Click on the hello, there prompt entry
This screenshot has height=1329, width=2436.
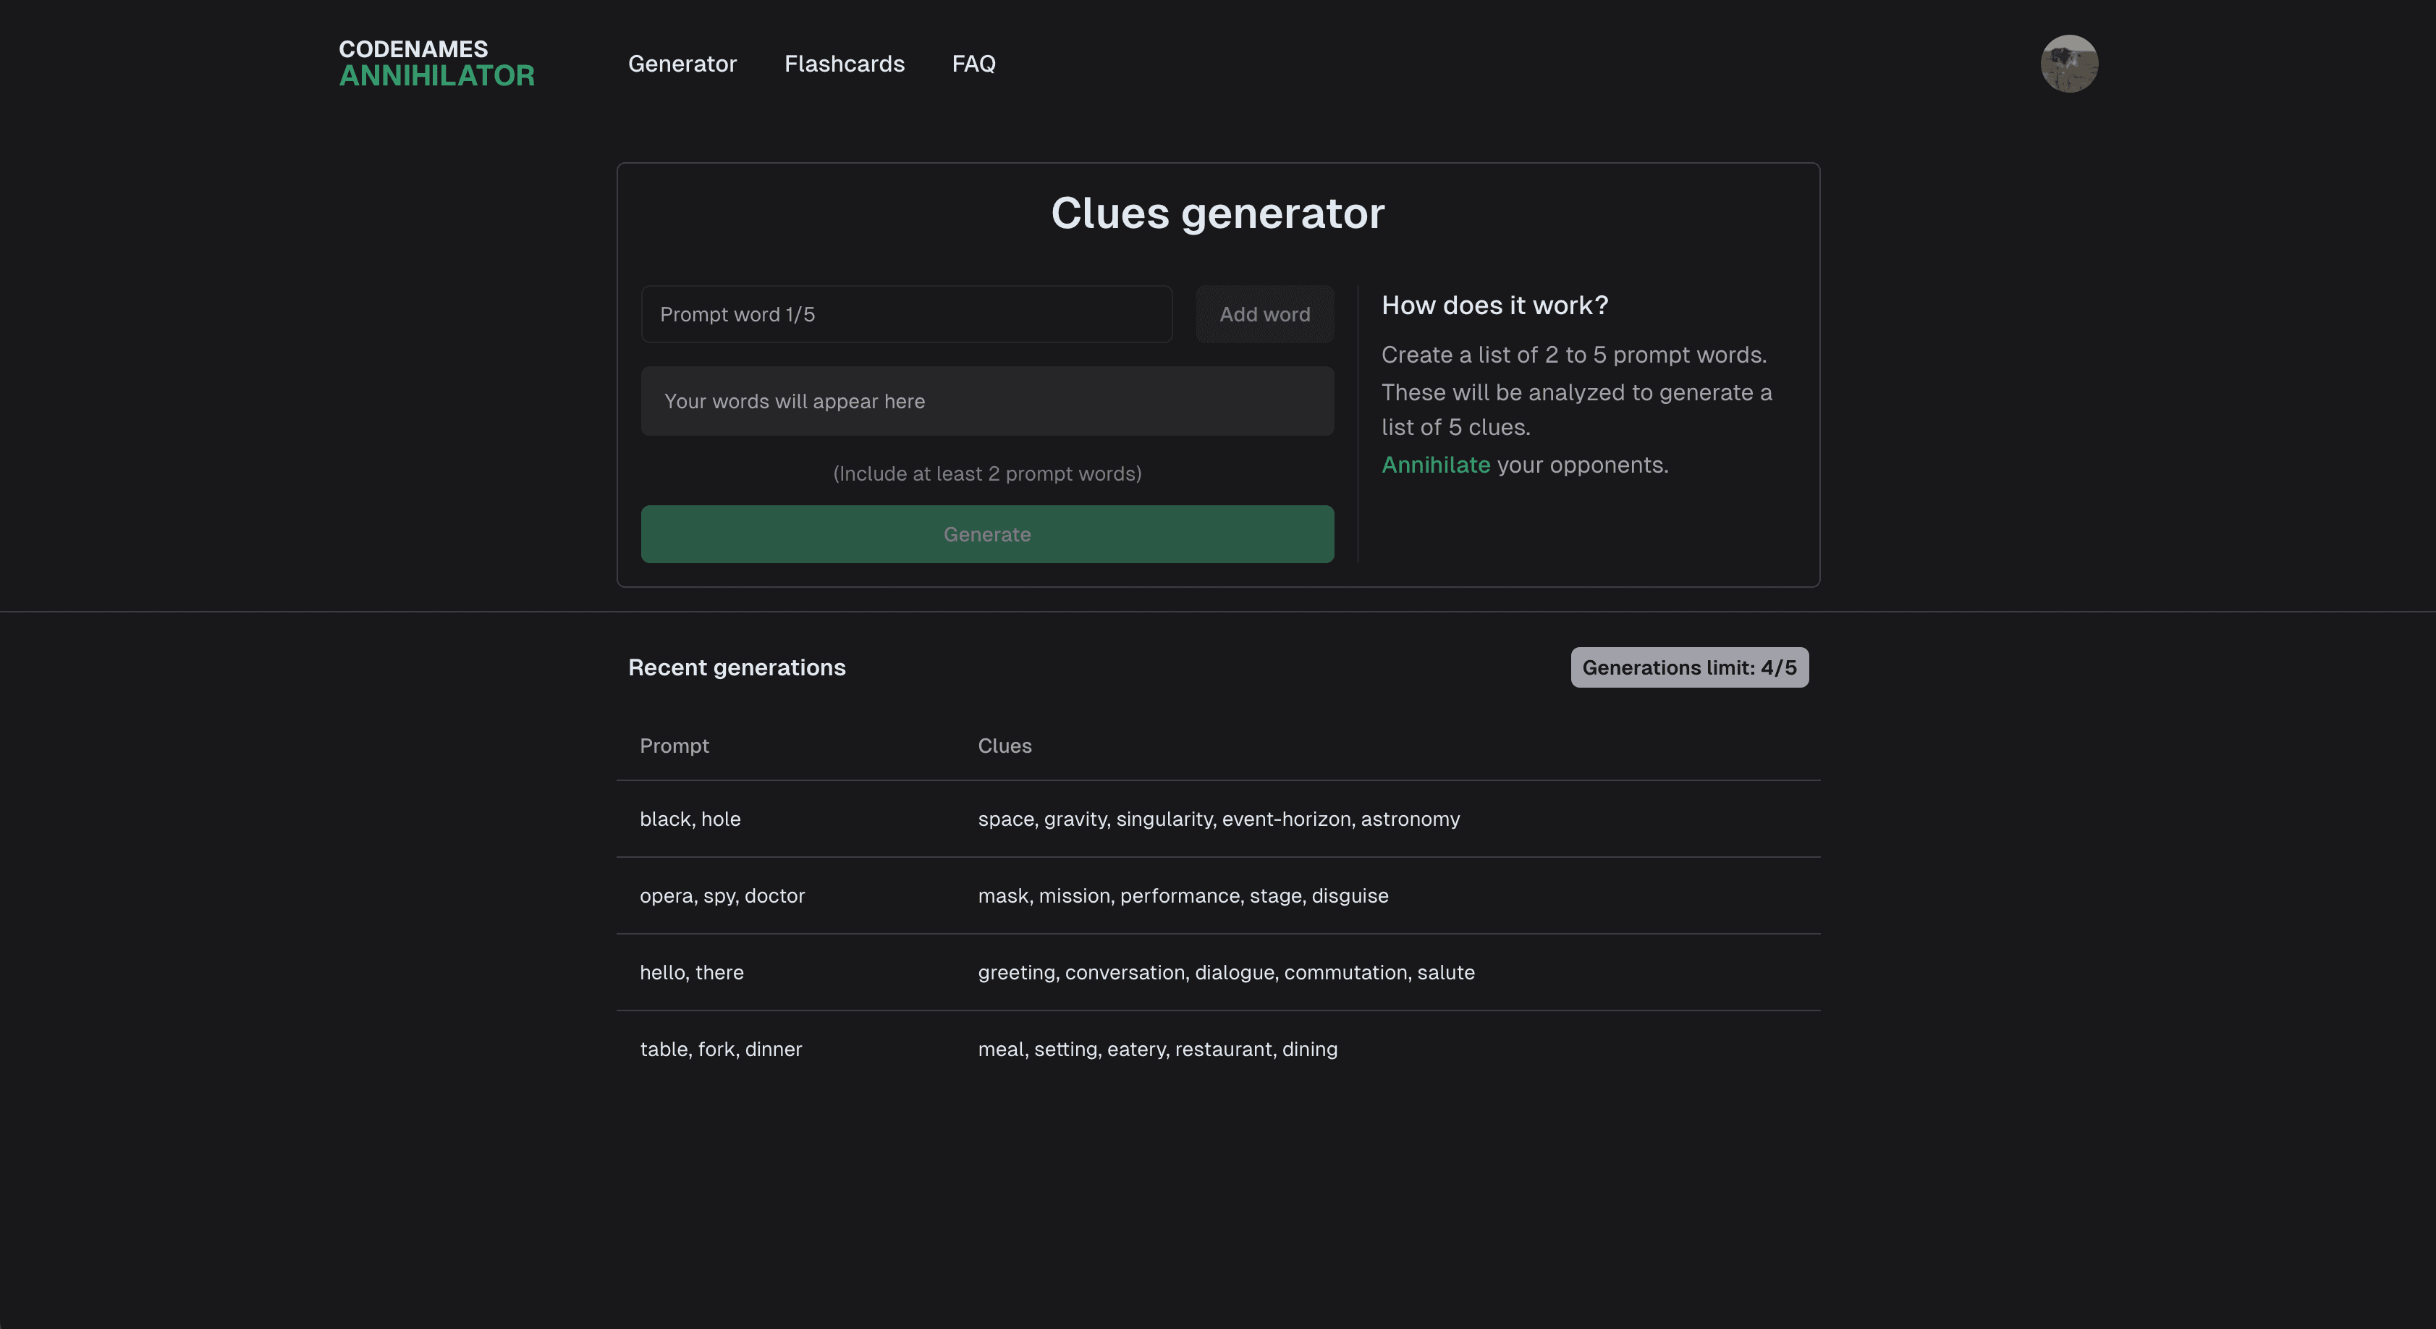point(692,971)
